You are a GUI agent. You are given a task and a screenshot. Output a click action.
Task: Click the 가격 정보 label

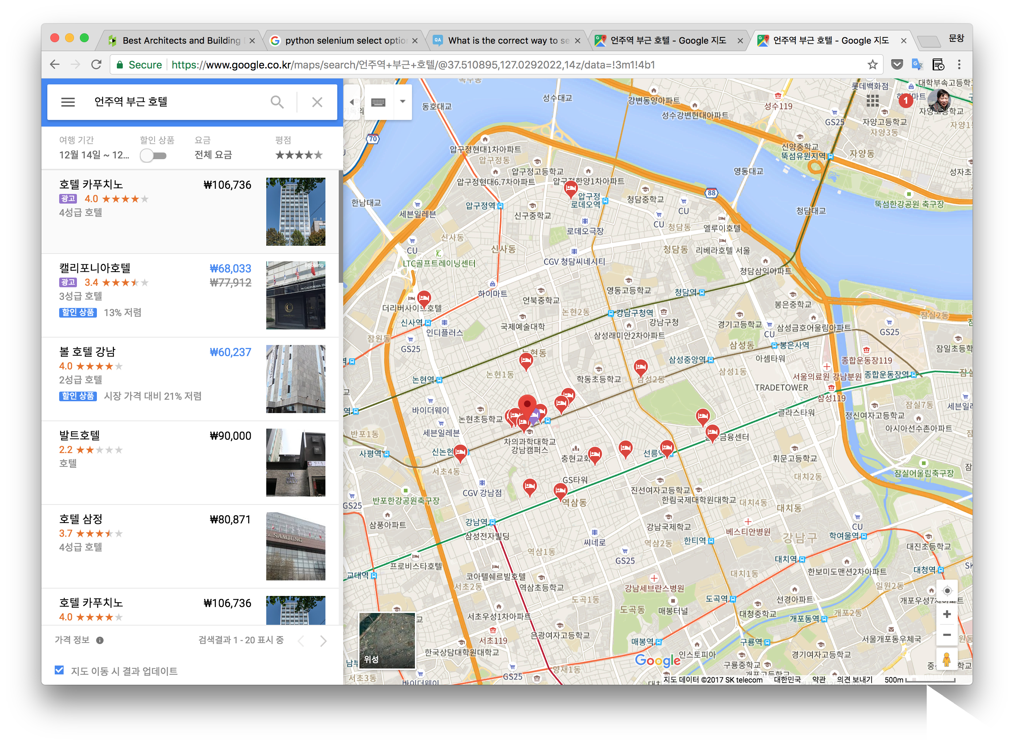(72, 640)
